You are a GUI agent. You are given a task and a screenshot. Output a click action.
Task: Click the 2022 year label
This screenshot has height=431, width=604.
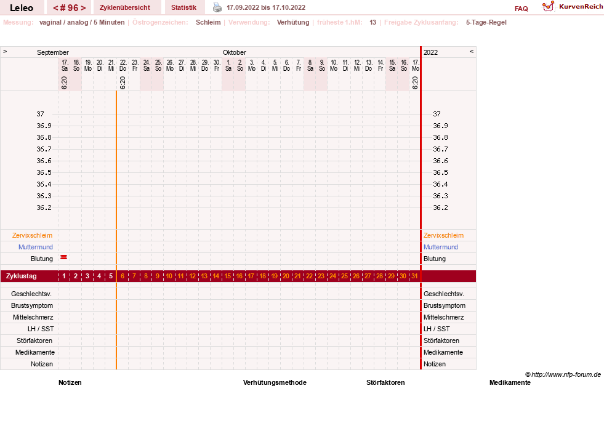[430, 52]
